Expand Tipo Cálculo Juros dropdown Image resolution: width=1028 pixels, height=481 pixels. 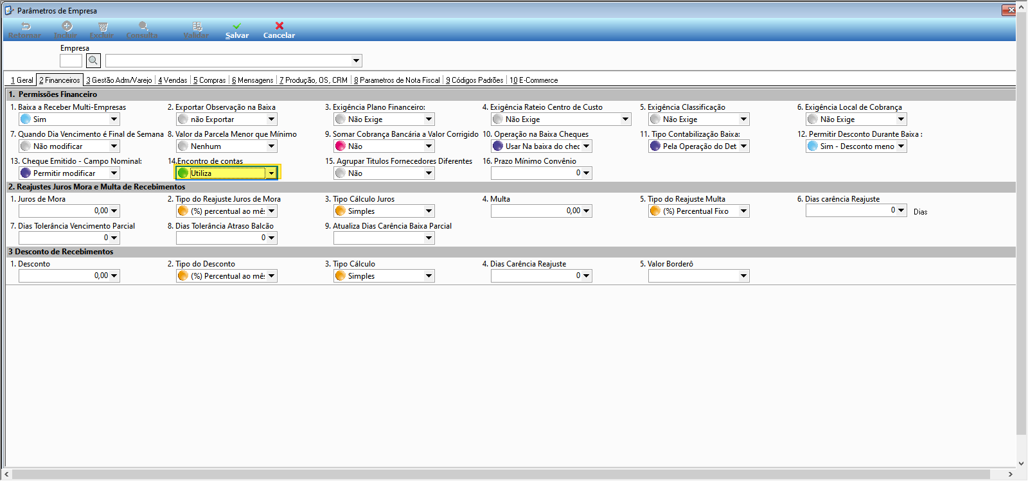coord(429,211)
